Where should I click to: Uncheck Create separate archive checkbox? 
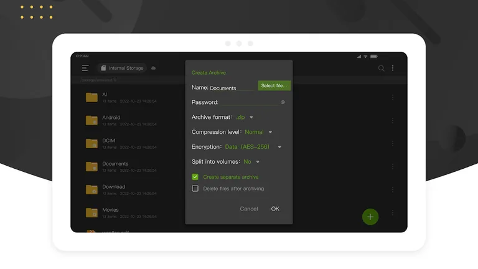pos(195,177)
